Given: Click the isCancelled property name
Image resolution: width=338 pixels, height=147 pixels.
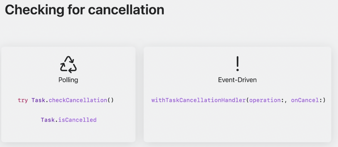Looking at the screenshot, I should [x=77, y=120].
